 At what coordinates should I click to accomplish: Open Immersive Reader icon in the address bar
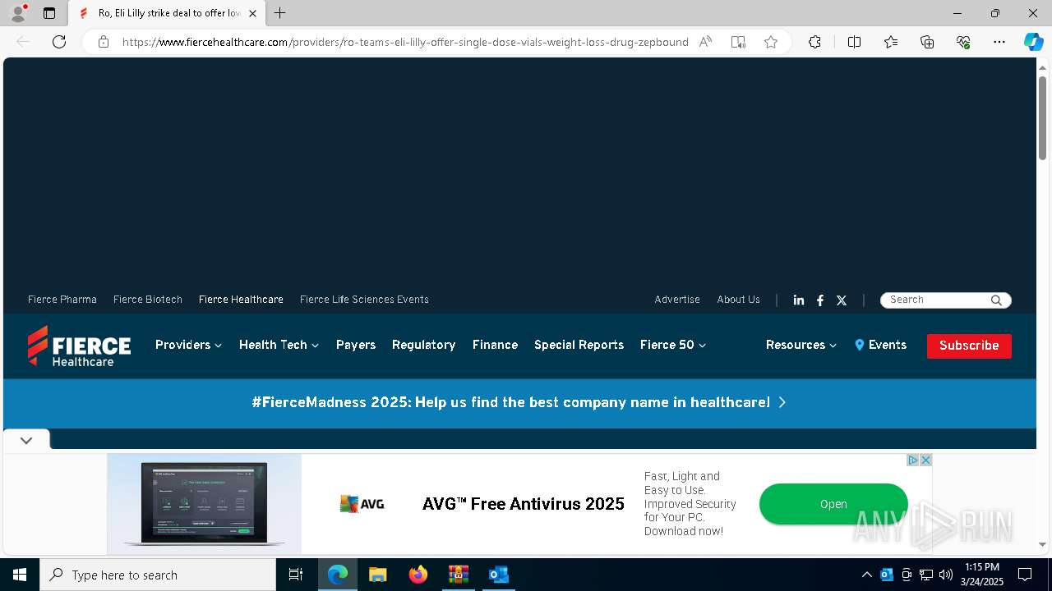point(738,42)
